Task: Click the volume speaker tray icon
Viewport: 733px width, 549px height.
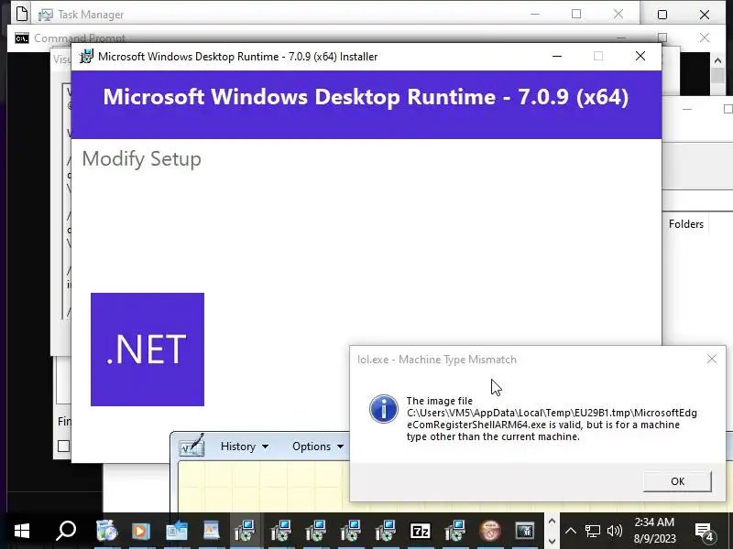Action: pos(614,531)
